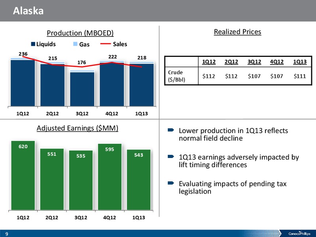The image size is (316, 237).
Task: Click the 1Q12 production liquids bar
Action: [x=23, y=83]
